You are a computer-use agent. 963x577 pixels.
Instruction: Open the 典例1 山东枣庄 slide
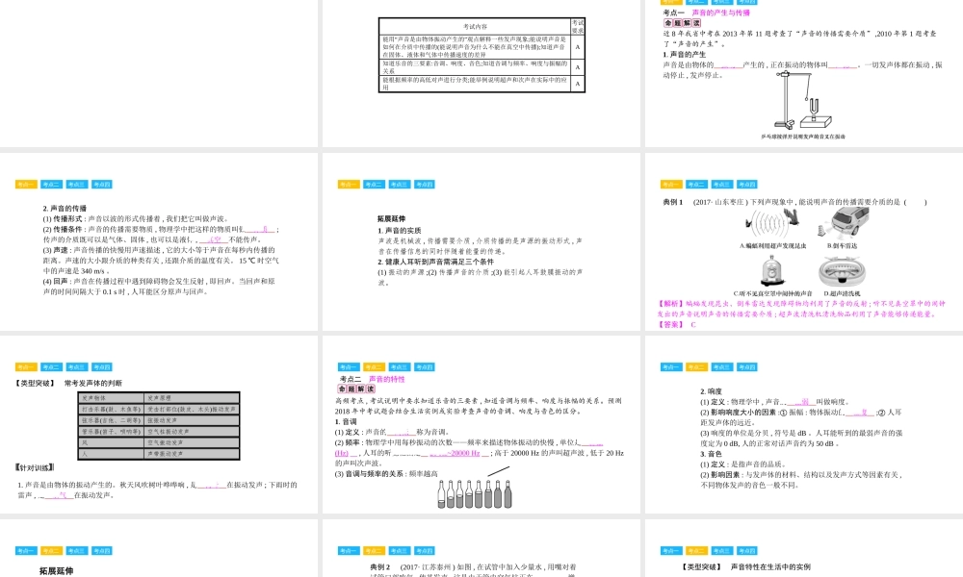[x=804, y=241]
